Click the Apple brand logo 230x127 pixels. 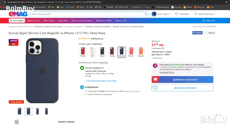[x=17, y=121]
